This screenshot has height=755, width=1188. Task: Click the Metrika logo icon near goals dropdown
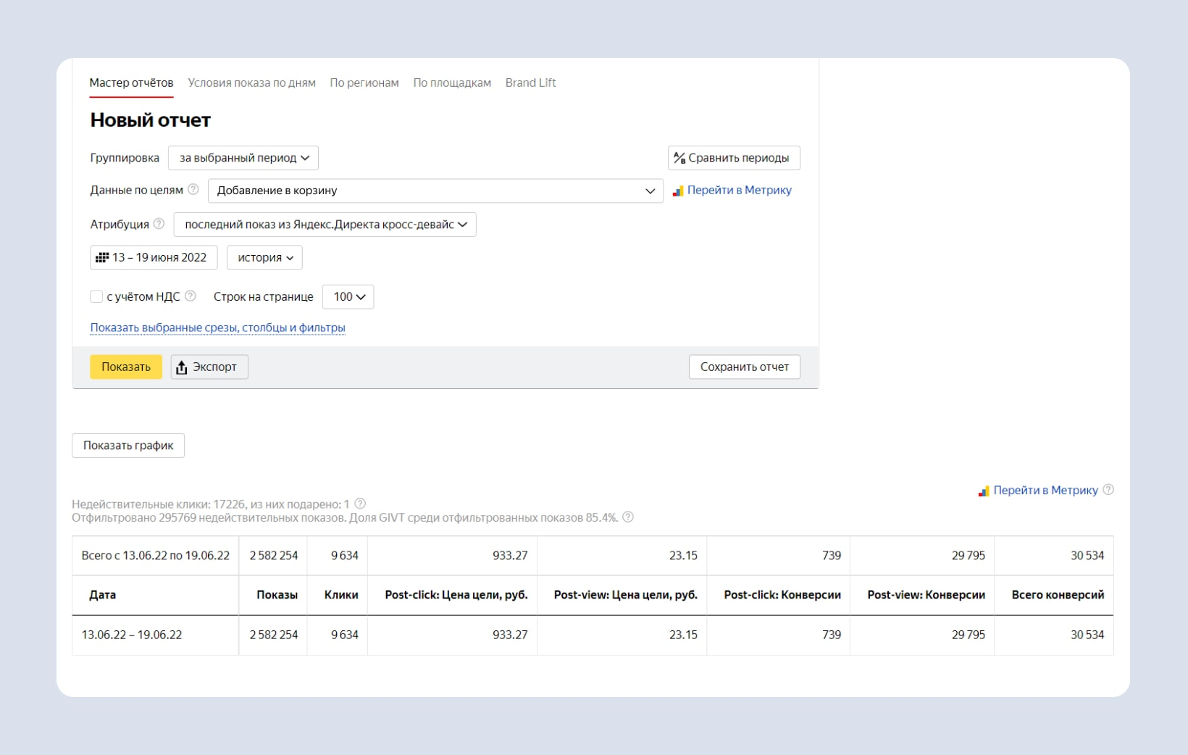[678, 191]
